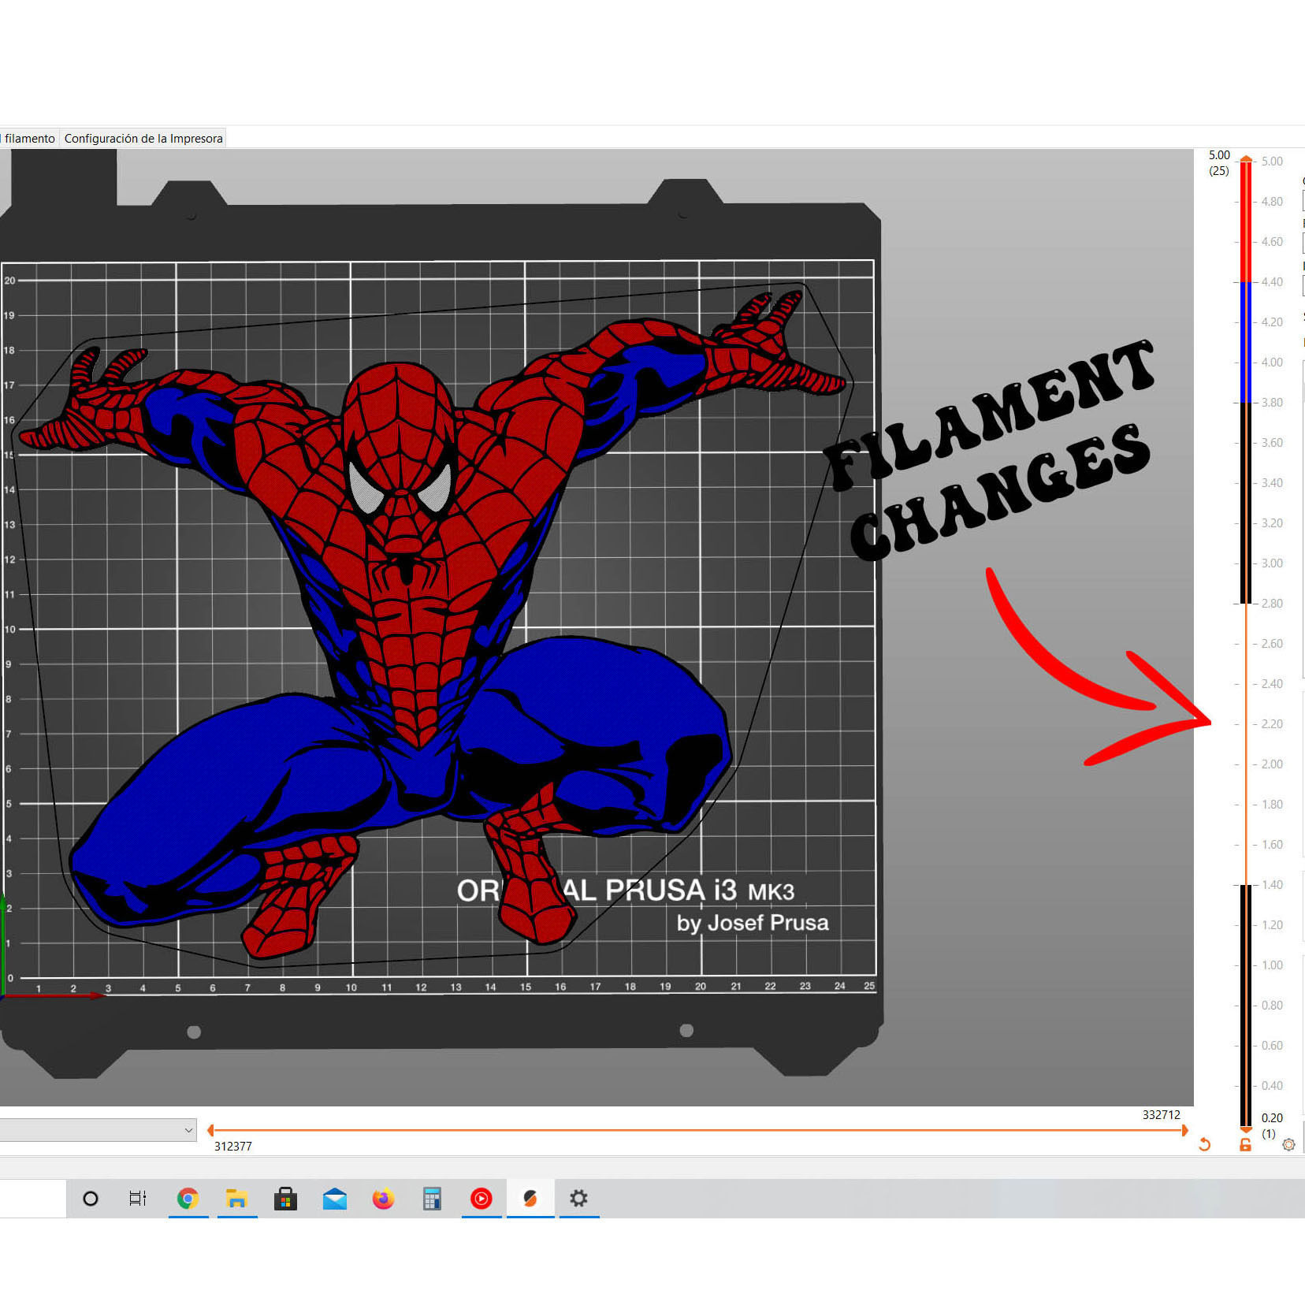Click the 332712 move count value
Screen dimensions: 1305x1305
[x=1161, y=1114]
